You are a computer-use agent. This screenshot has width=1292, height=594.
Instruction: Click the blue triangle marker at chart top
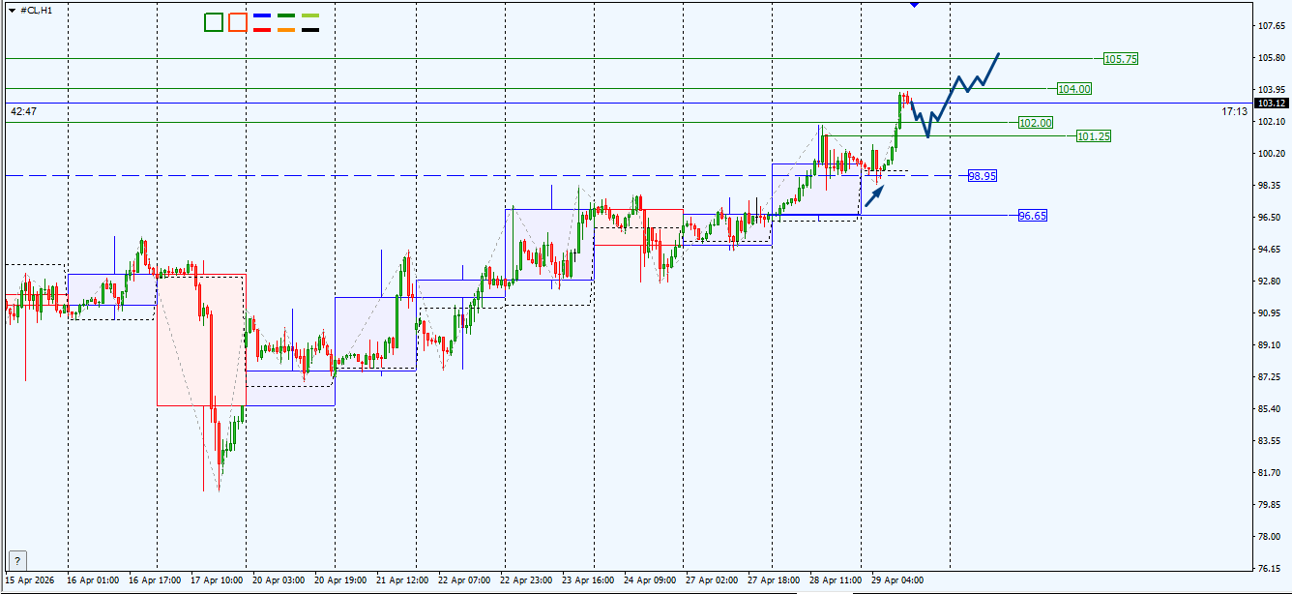(915, 4)
